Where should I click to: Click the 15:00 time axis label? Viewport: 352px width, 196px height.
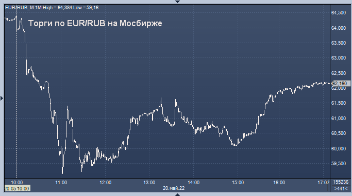point(238,183)
